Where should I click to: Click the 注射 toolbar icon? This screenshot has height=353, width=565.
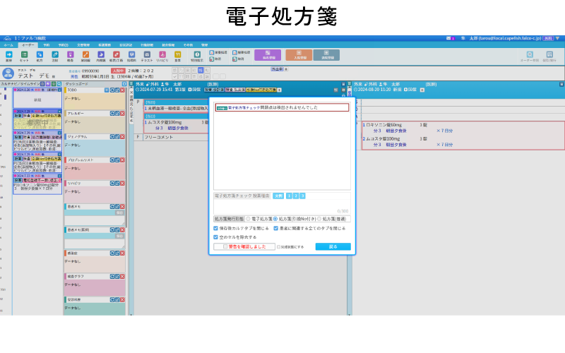click(54, 55)
